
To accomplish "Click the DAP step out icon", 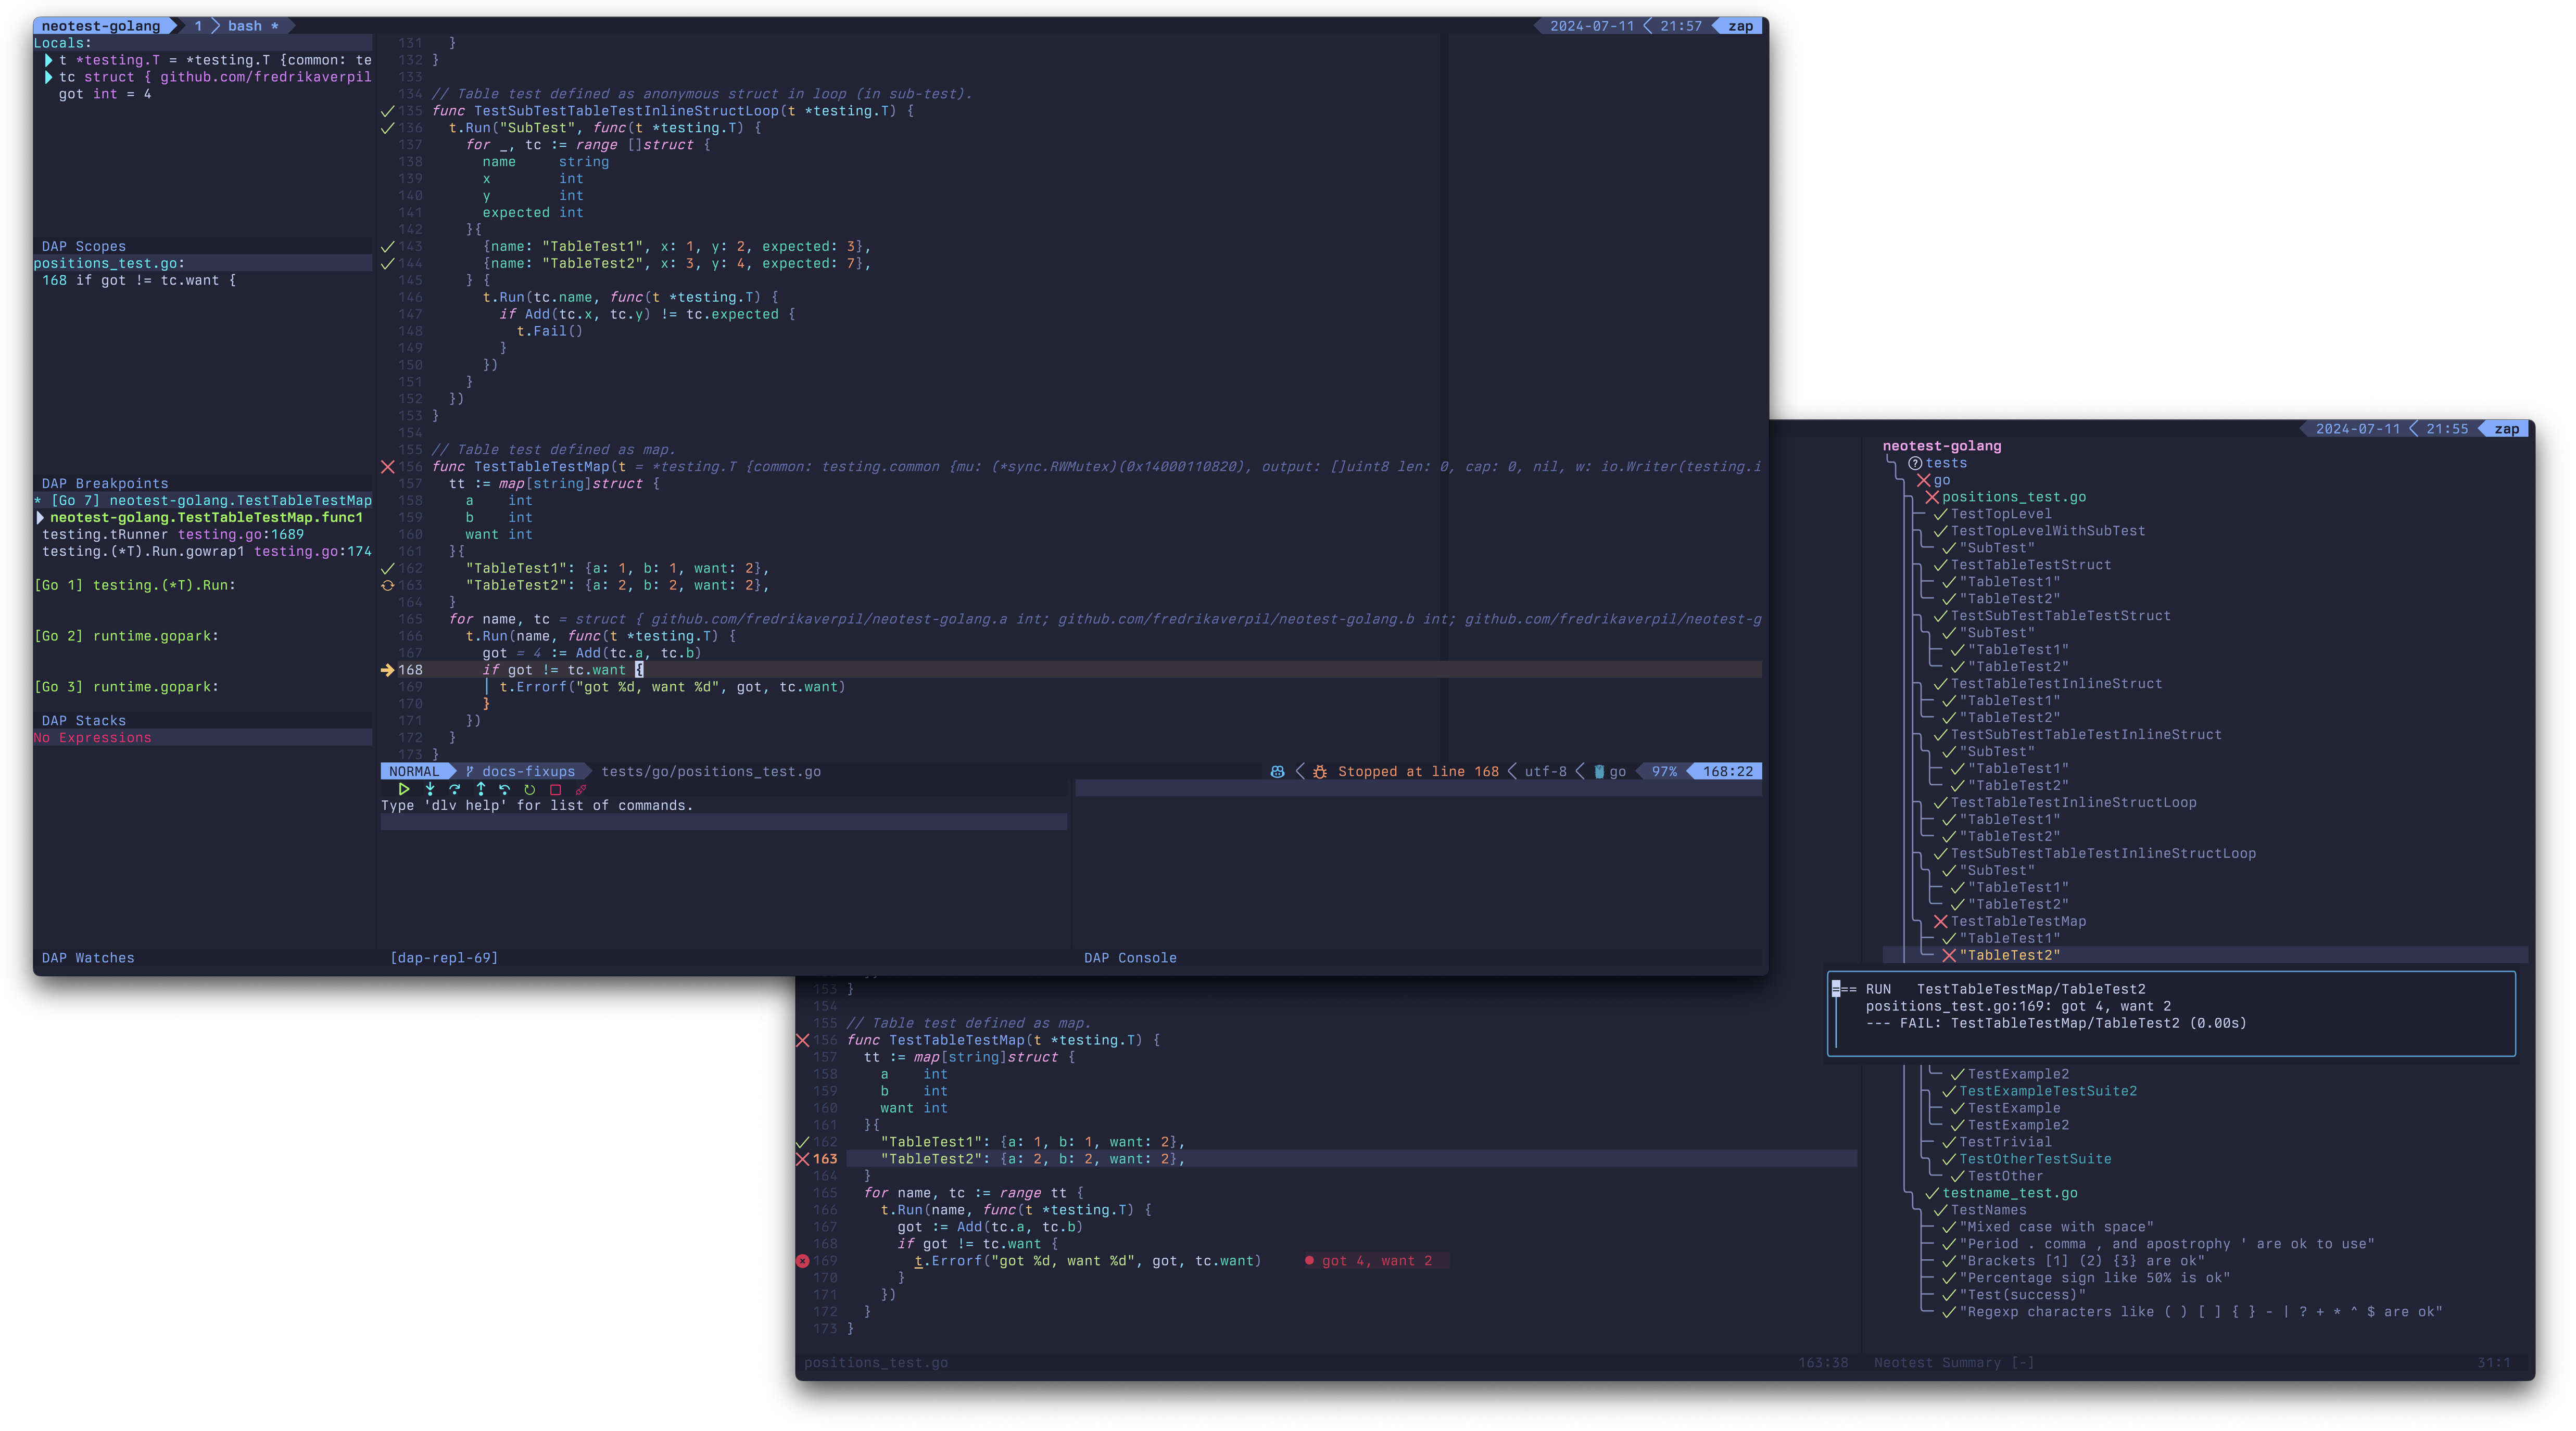I will coord(480,788).
